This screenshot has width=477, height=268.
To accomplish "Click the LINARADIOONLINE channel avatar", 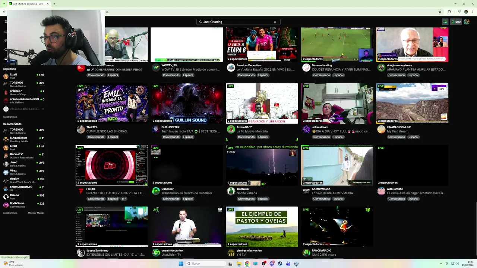I will 381,129.
